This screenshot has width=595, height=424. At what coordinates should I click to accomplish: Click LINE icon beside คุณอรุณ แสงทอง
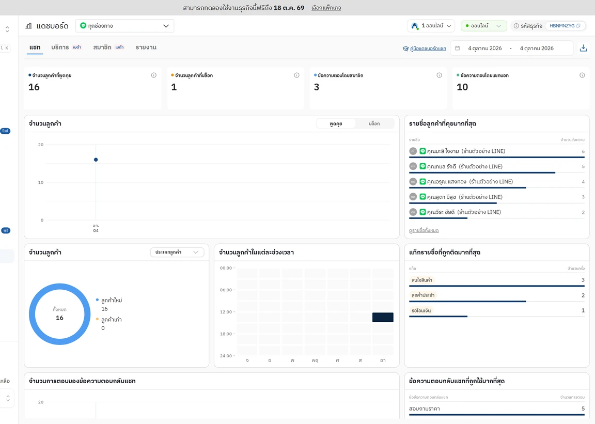tap(422, 181)
